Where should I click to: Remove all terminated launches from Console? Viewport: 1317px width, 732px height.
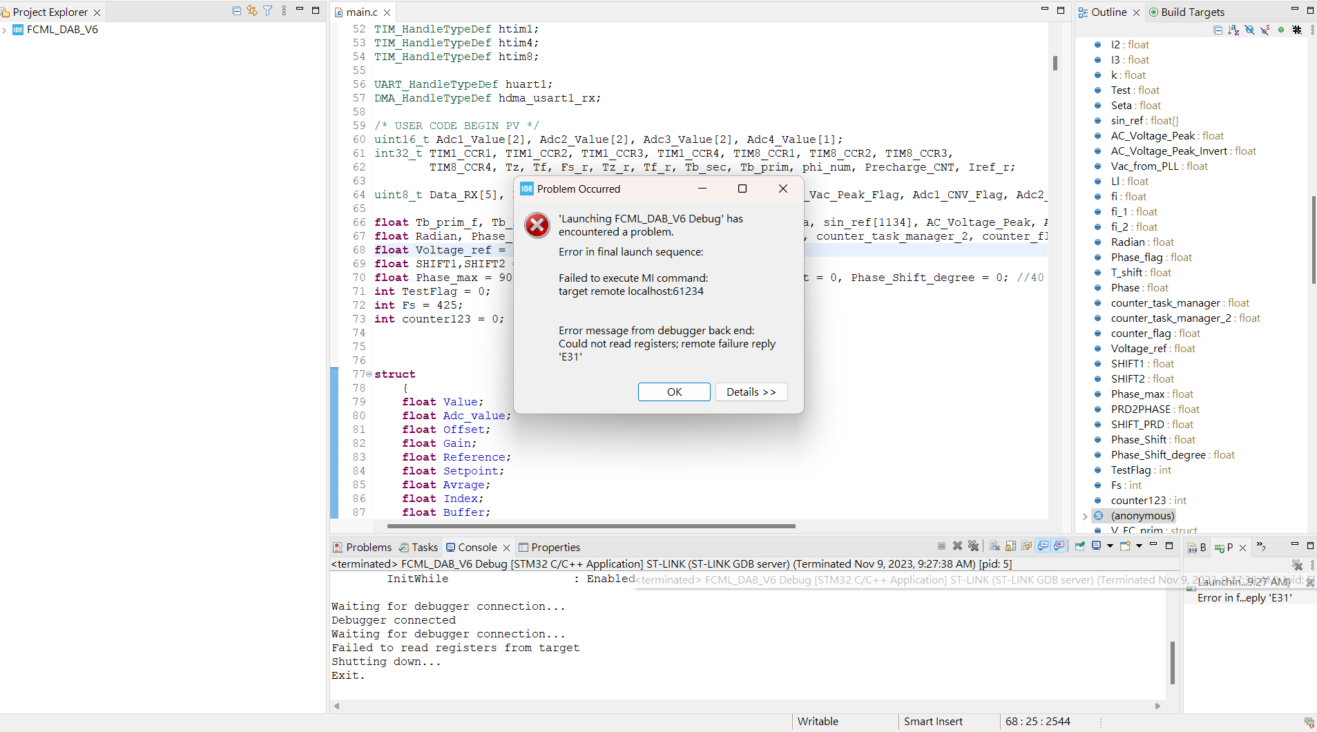tap(974, 546)
